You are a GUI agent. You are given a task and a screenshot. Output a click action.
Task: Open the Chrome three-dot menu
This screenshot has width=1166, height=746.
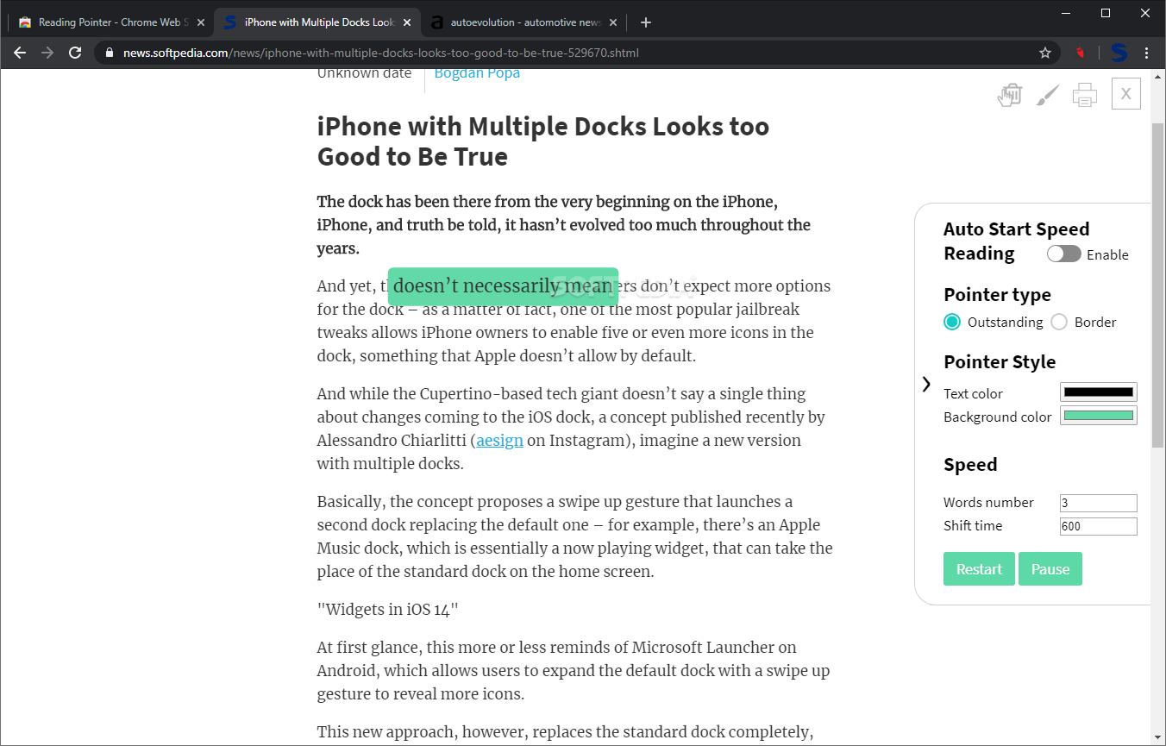pos(1147,53)
